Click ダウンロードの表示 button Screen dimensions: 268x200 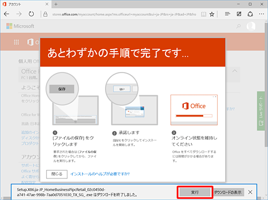(228, 192)
